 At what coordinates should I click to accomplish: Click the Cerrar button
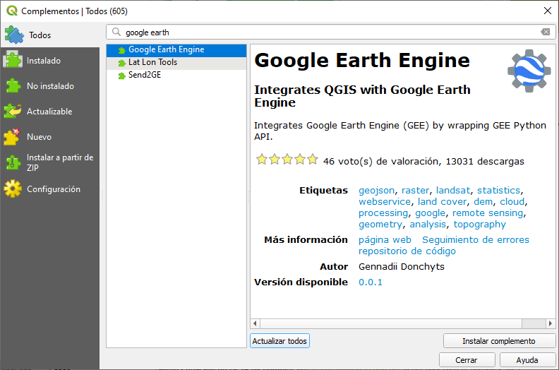point(467,360)
